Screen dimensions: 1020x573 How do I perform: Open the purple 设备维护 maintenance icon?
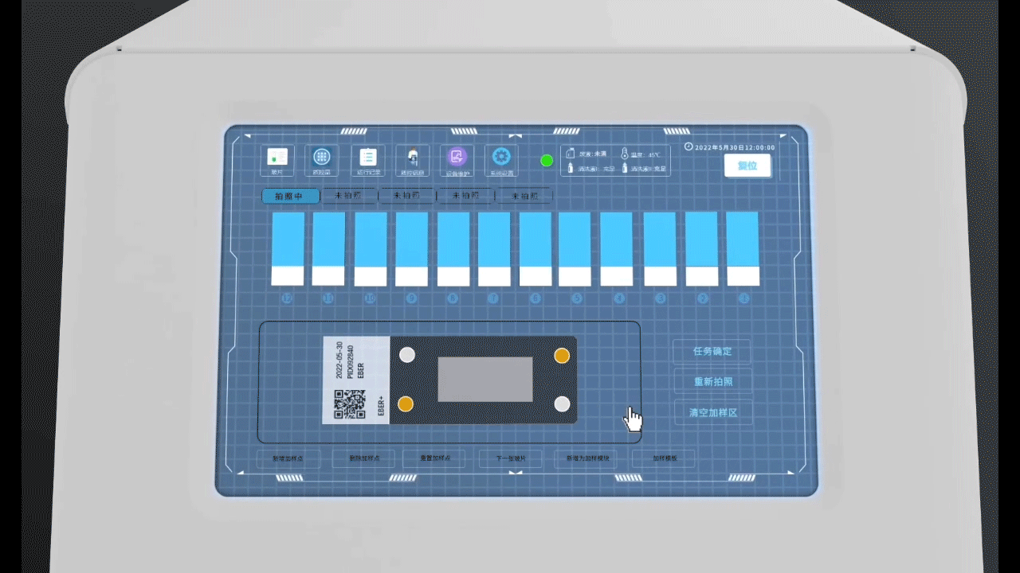(457, 157)
